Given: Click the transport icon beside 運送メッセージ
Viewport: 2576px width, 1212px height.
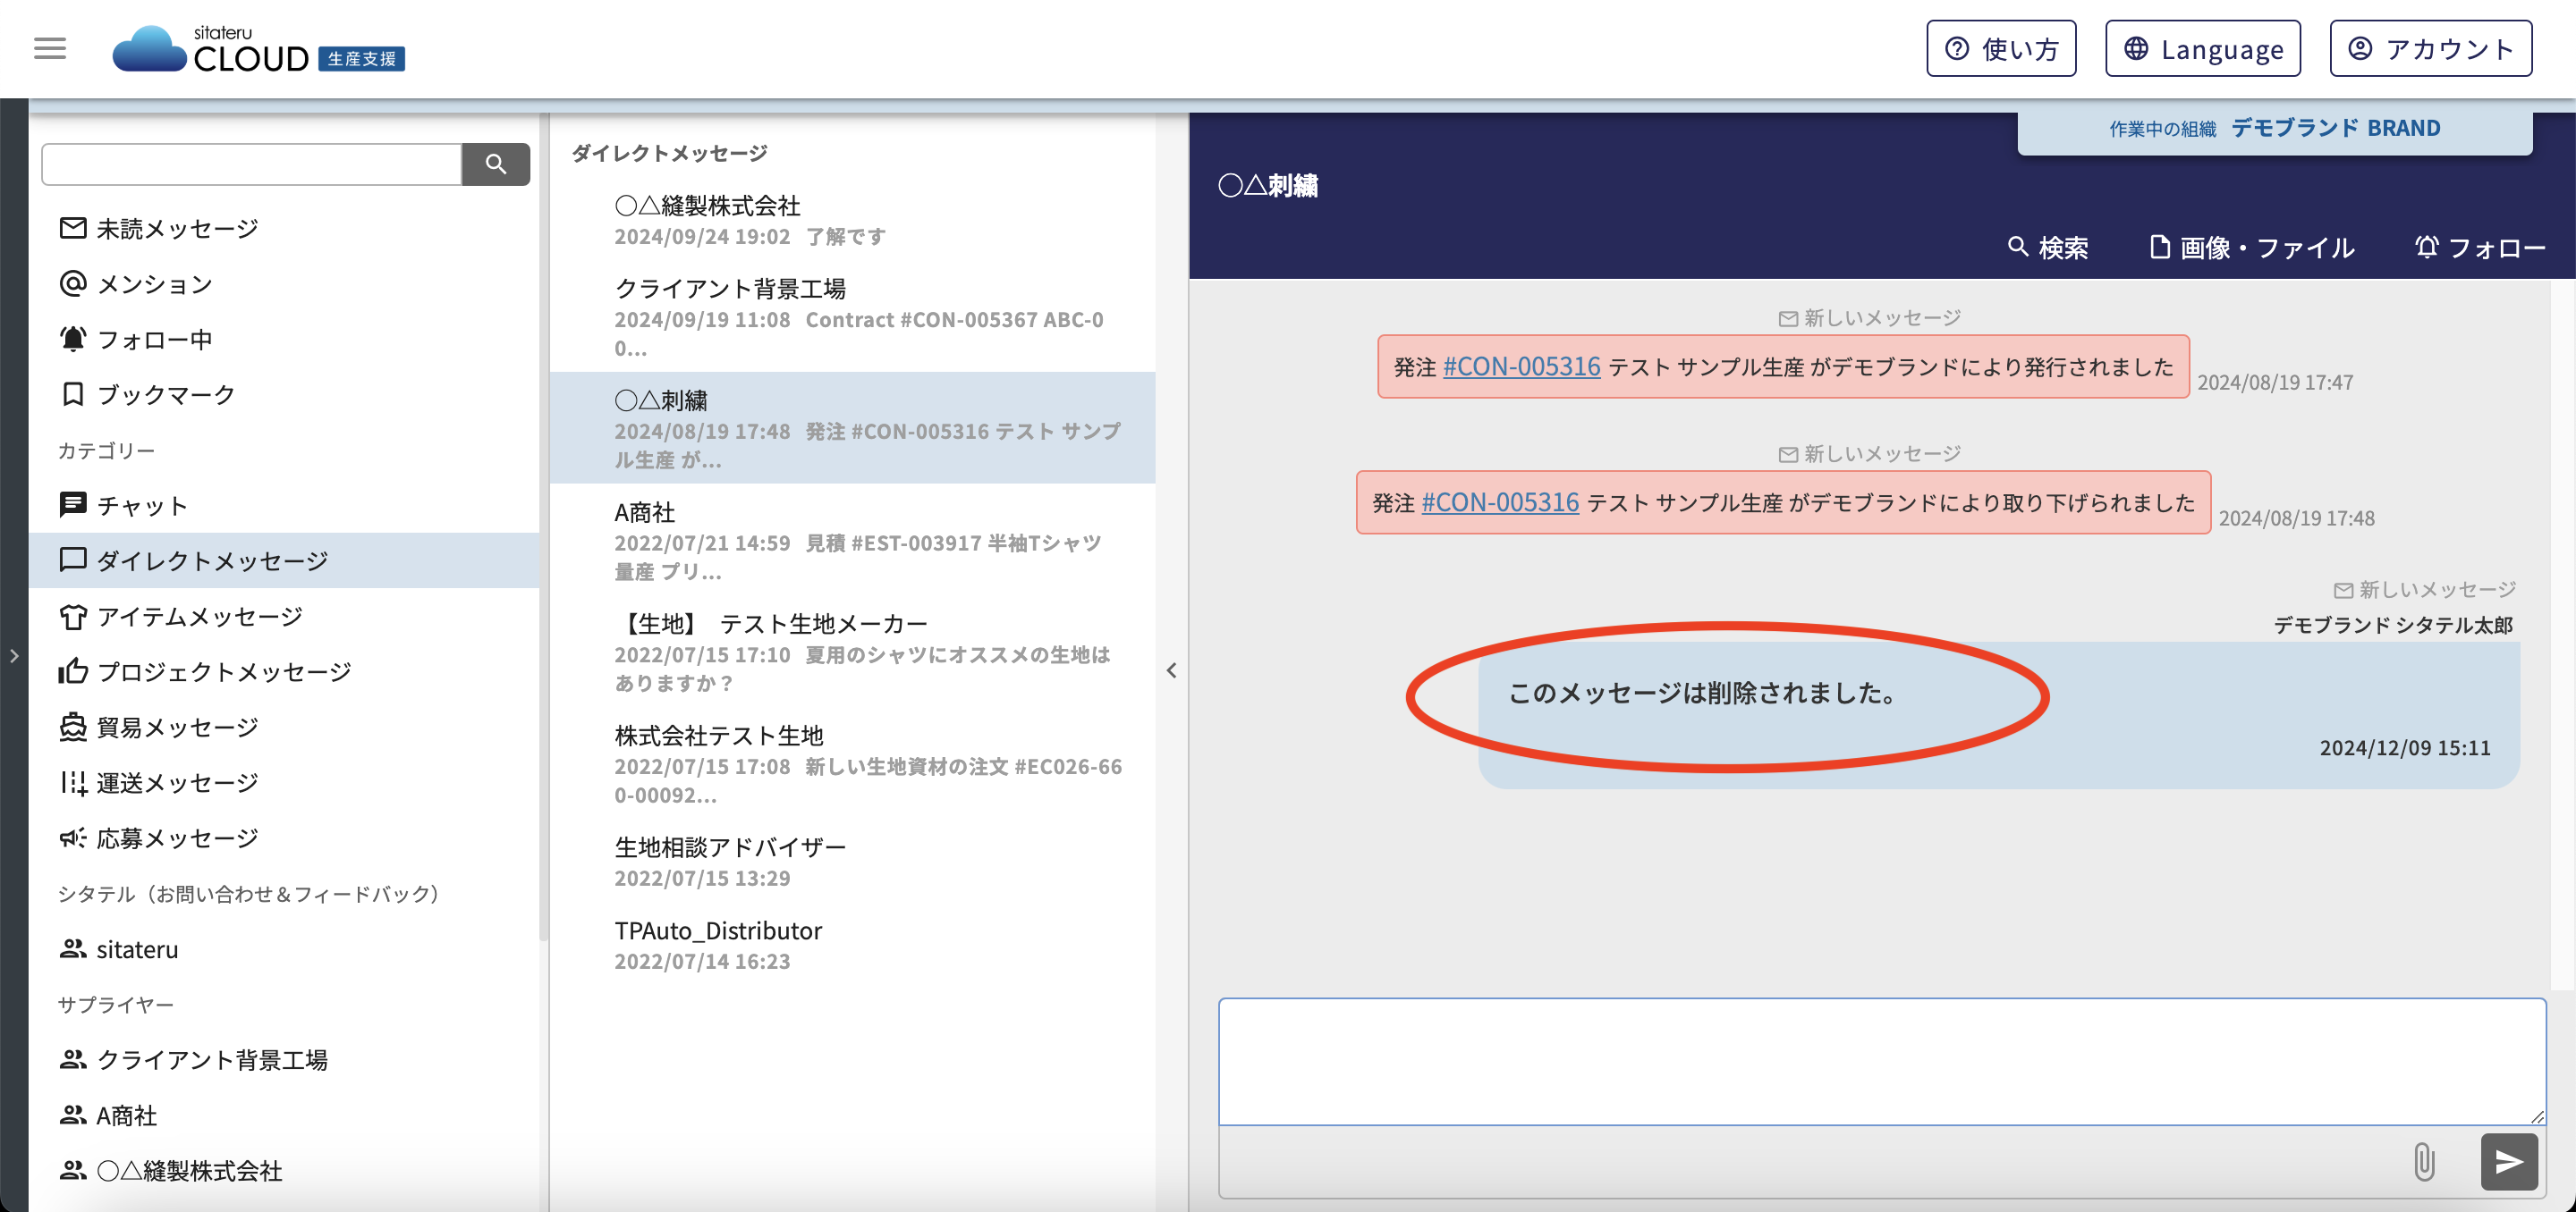Looking at the screenshot, I should pyautogui.click(x=73, y=782).
